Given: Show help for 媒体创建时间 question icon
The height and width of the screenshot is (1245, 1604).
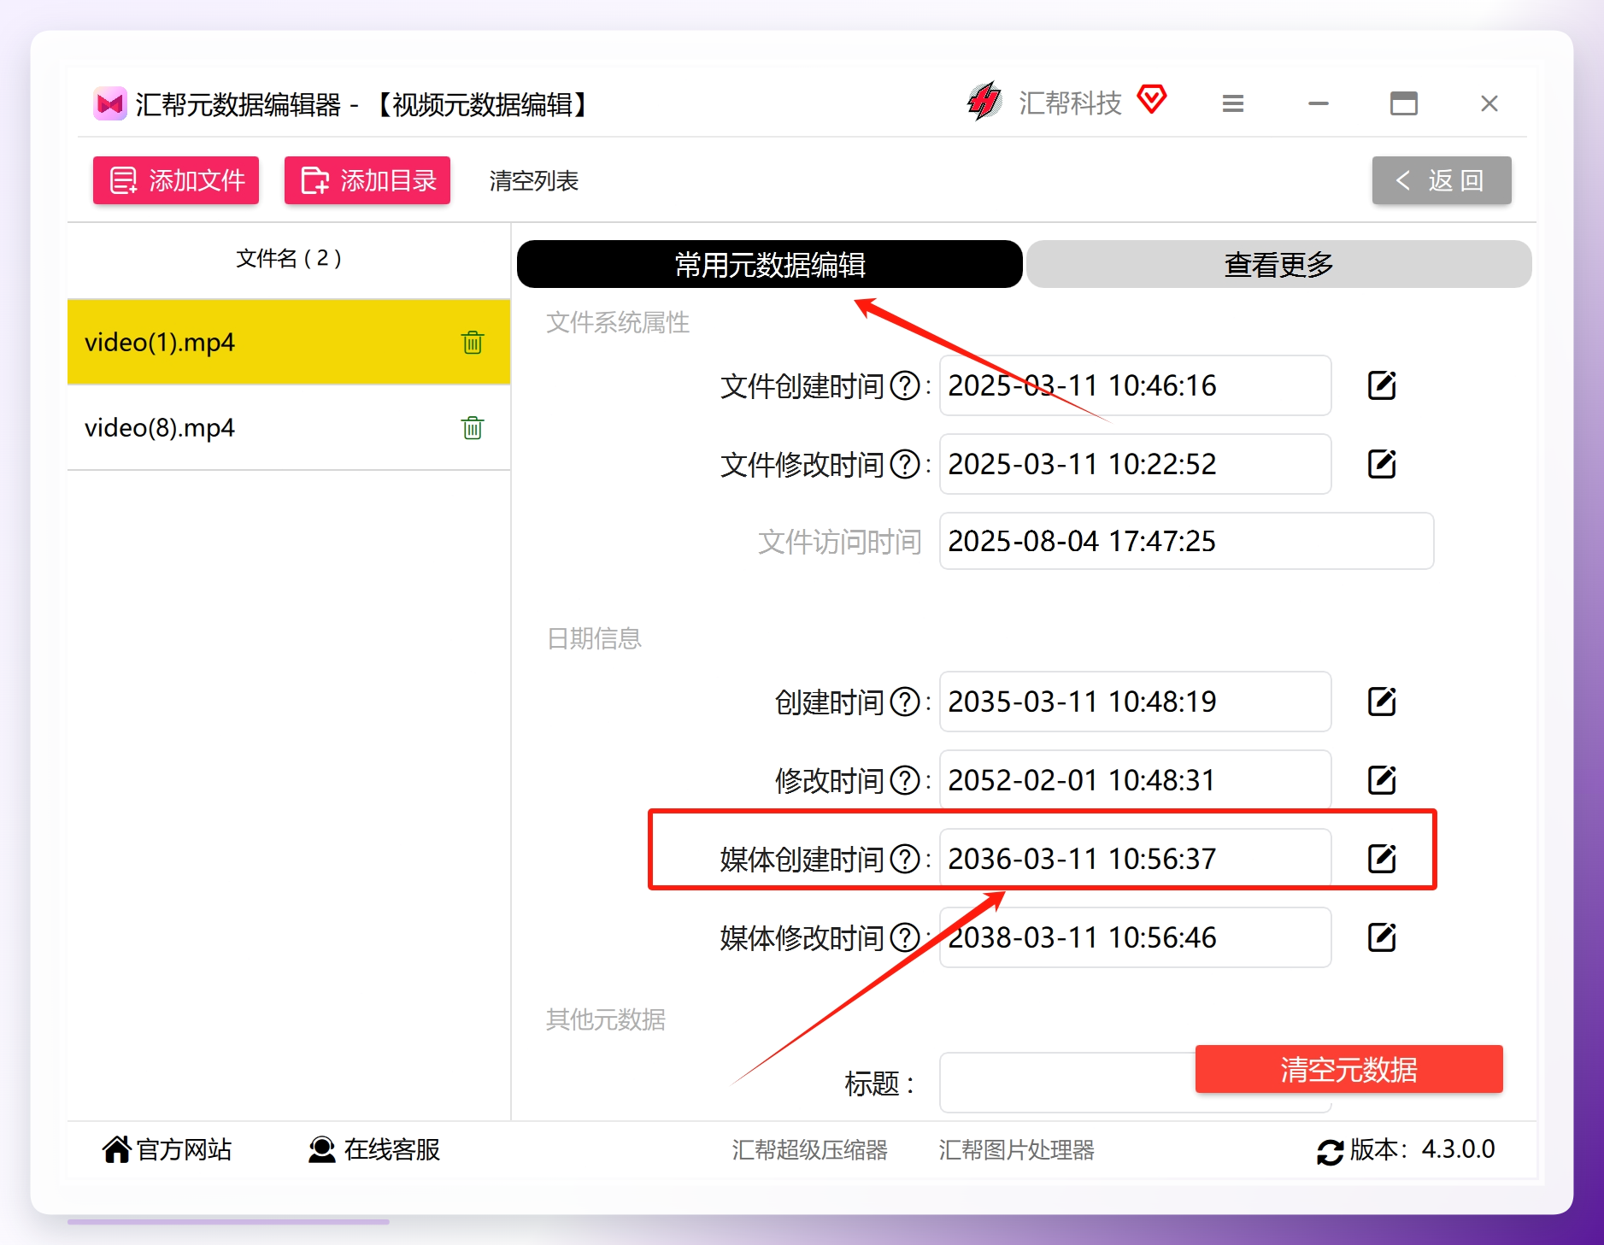Looking at the screenshot, I should (905, 860).
